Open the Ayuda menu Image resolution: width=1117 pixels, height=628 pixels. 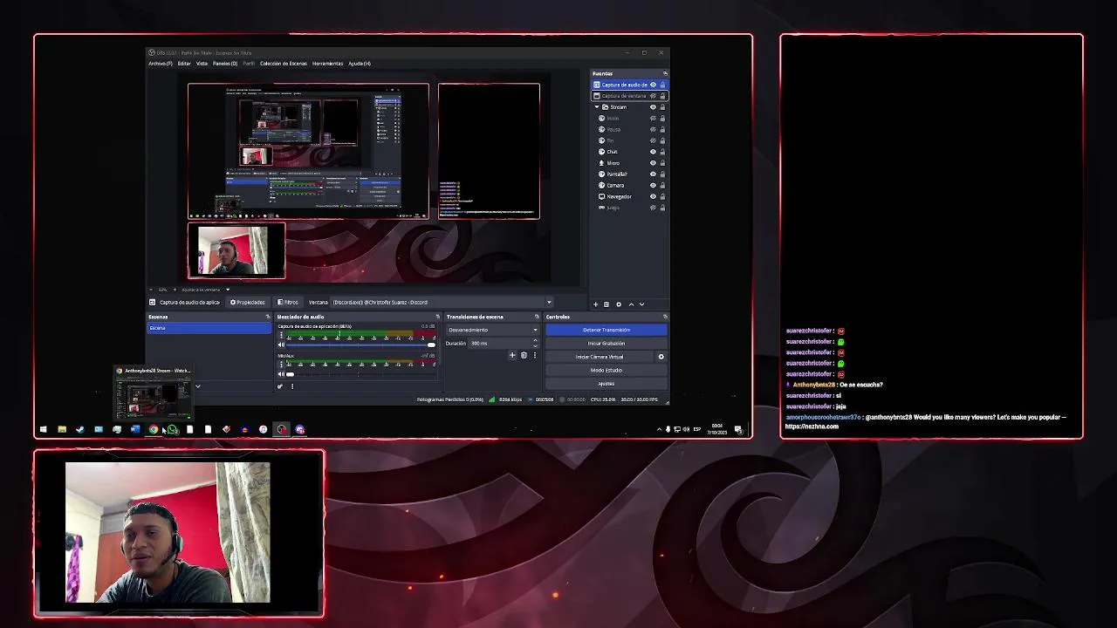(360, 64)
